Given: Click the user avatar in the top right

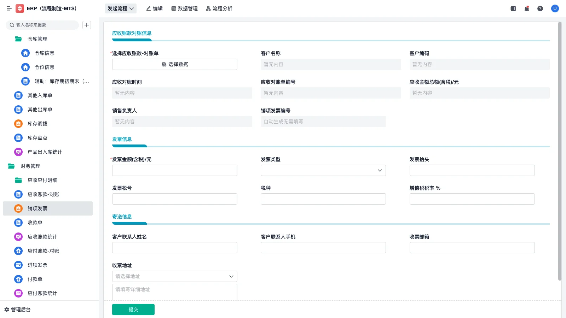Looking at the screenshot, I should (x=555, y=8).
